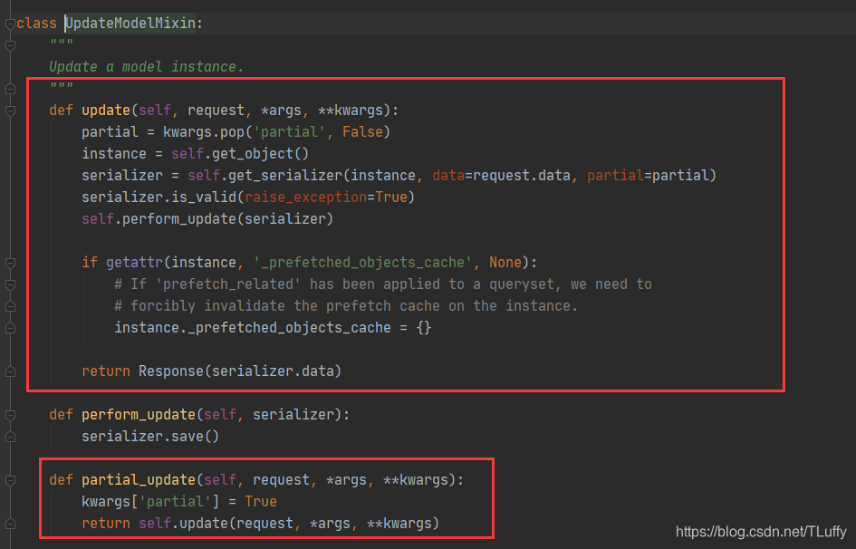This screenshot has height=549, width=856.
Task: Click 'Response(serializer.data)' in return statement
Action: pos(240,371)
